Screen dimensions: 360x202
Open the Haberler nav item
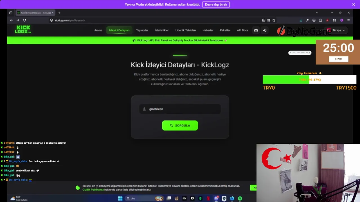click(x=208, y=30)
